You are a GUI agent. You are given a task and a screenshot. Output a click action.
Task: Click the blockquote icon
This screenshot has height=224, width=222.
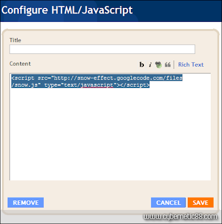pos(167,64)
